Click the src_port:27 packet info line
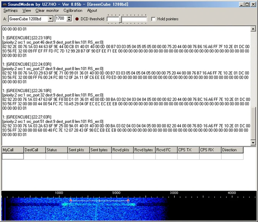 pyautogui.click(x=53, y=68)
